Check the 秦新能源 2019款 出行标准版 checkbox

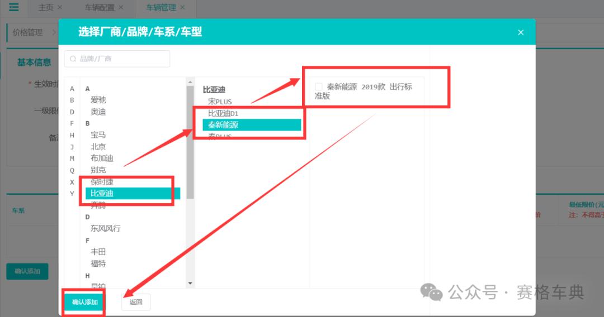[x=319, y=87]
